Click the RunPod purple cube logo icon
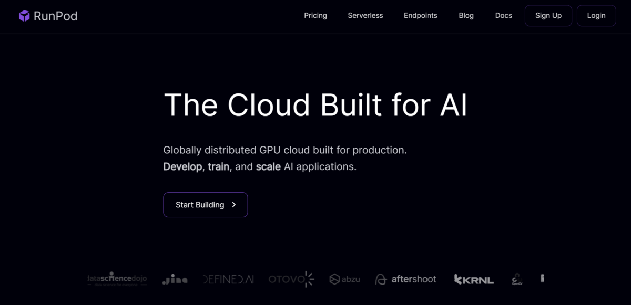This screenshot has height=305, width=631. [24, 16]
